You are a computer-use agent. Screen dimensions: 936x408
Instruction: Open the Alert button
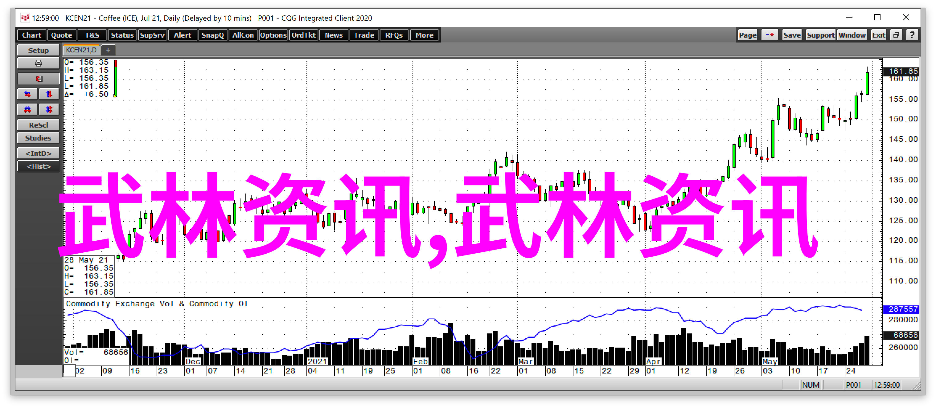(183, 35)
